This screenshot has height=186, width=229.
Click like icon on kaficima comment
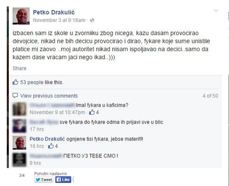coord(92,112)
